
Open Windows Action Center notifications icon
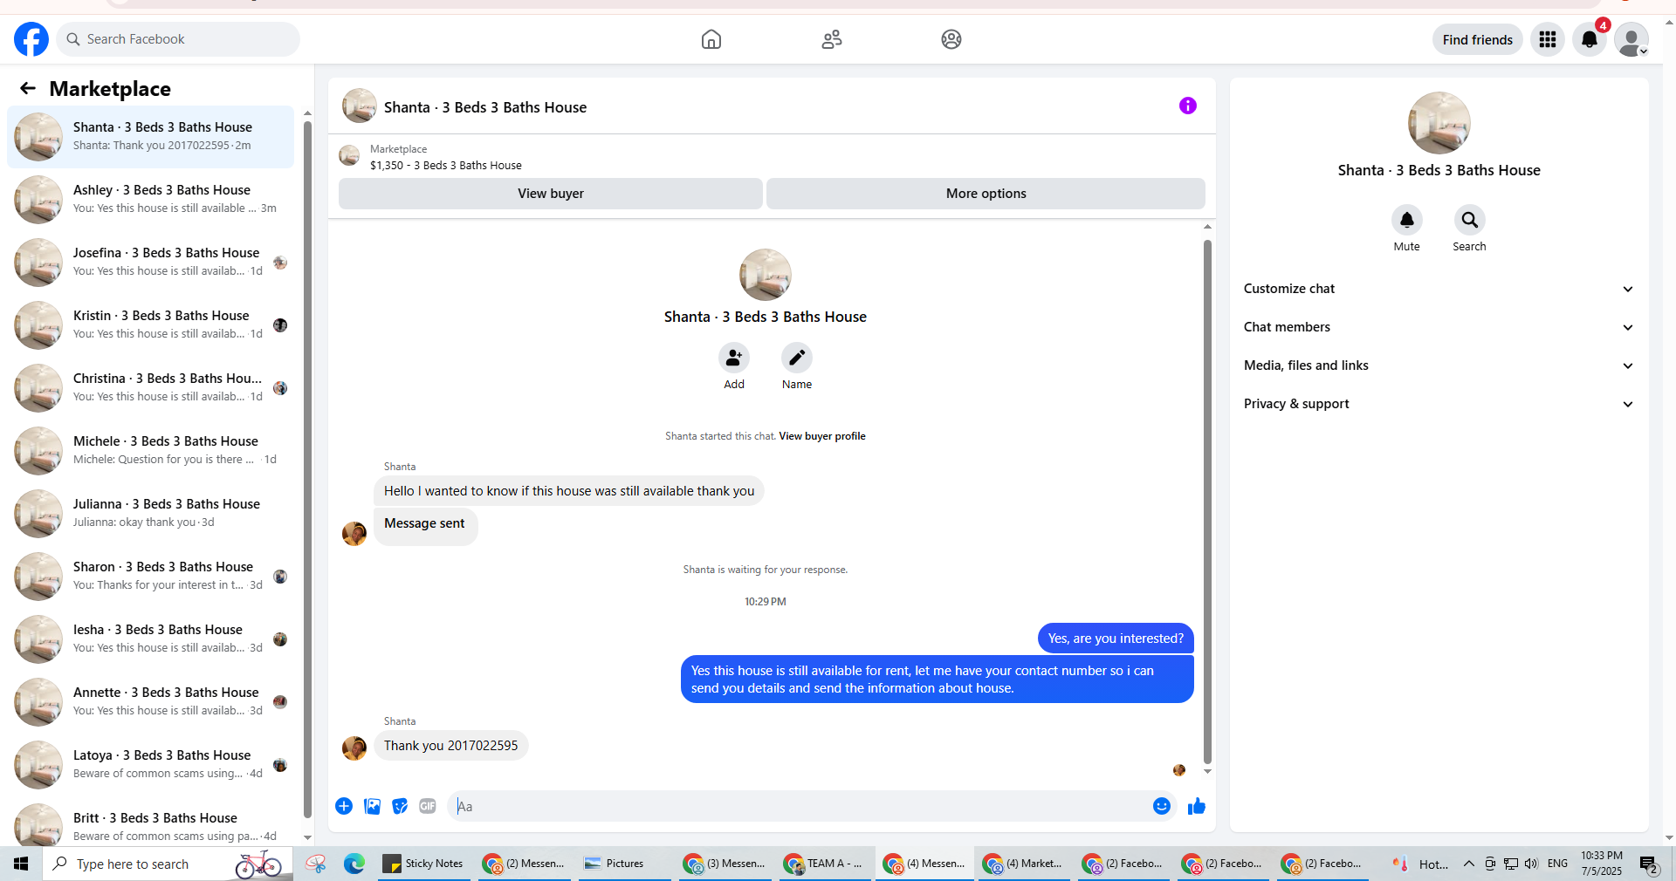click(x=1649, y=864)
